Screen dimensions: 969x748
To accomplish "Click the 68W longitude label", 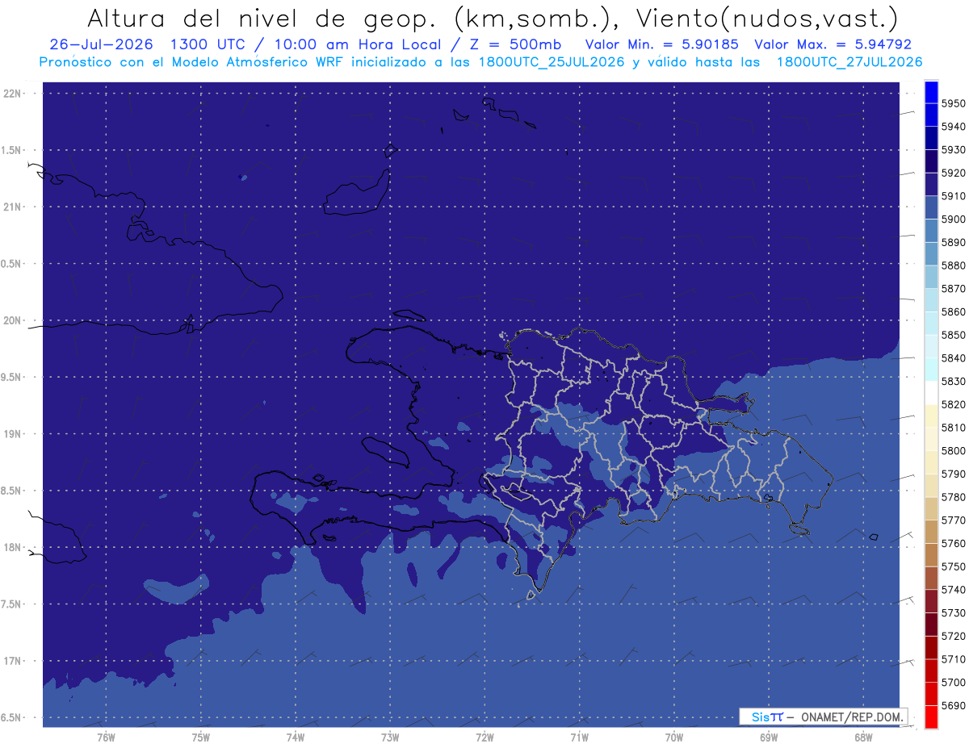I will [x=862, y=737].
